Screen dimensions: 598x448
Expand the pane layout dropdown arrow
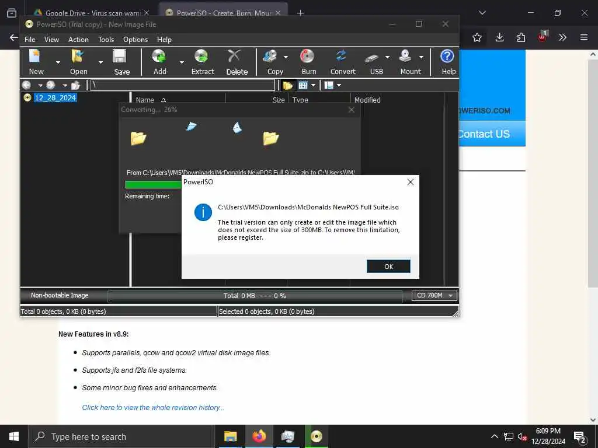point(339,85)
